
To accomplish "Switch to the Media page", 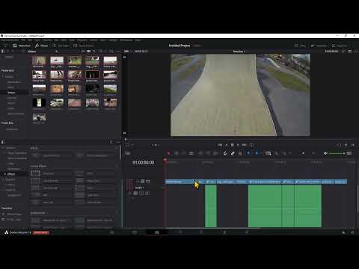I will pyautogui.click(x=112, y=232).
